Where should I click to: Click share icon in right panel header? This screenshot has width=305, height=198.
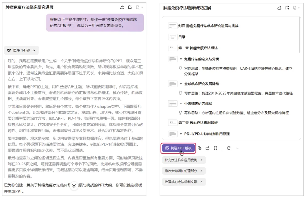[x=279, y=8]
